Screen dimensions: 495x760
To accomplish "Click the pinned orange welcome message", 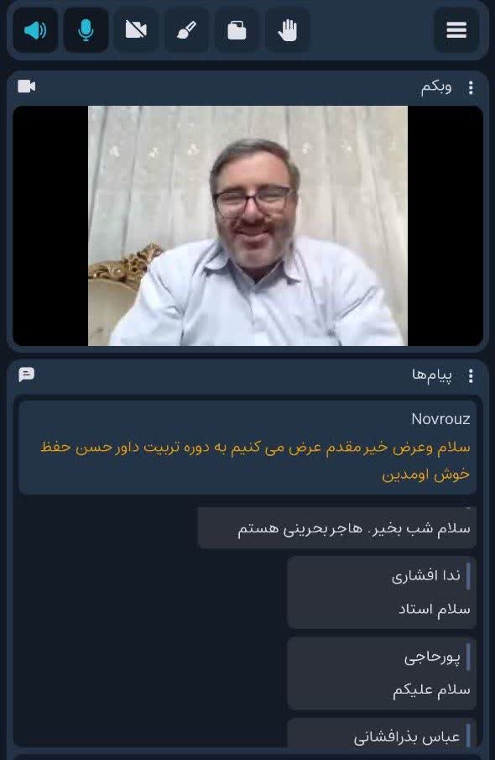I will click(x=255, y=460).
